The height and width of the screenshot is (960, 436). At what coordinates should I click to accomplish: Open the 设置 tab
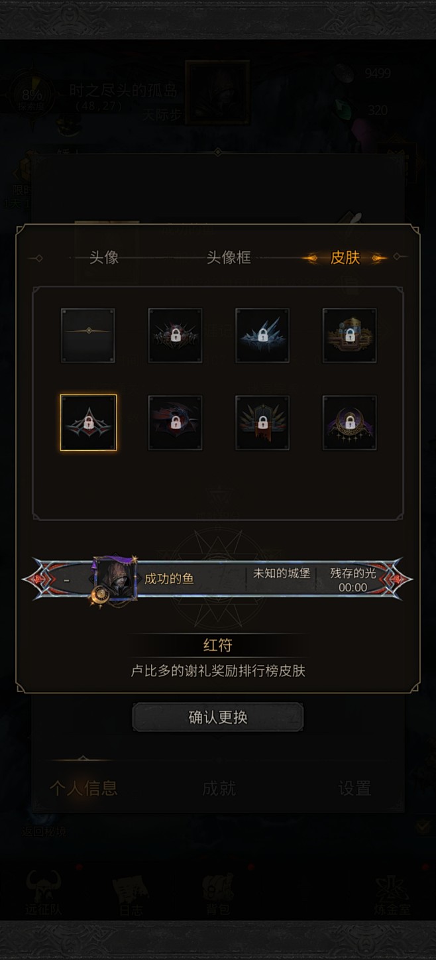354,788
